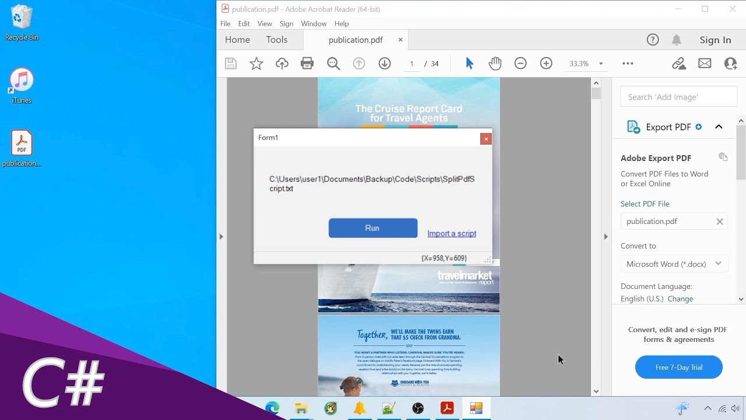This screenshot has height=420, width=746.
Task: Open File Explorer from the taskbar
Action: tap(301, 408)
